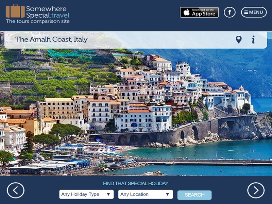
Task: Click the arrow on Location selector
Action: pyautogui.click(x=167, y=194)
